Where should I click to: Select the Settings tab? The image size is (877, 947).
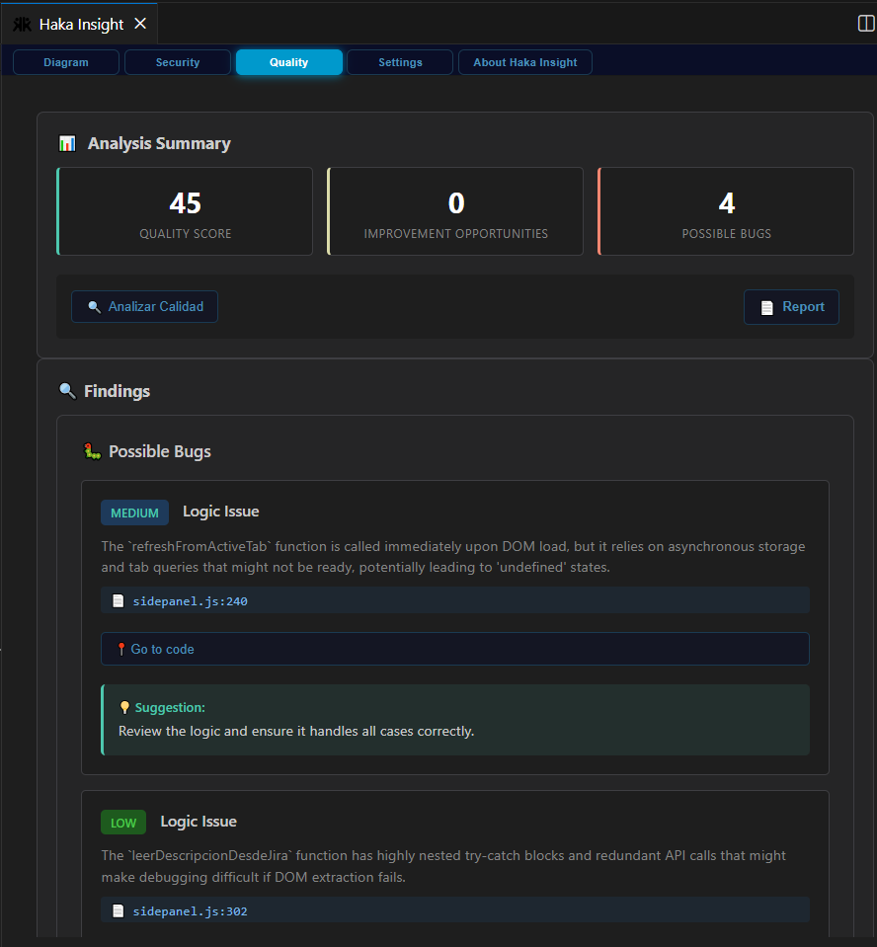(x=400, y=62)
